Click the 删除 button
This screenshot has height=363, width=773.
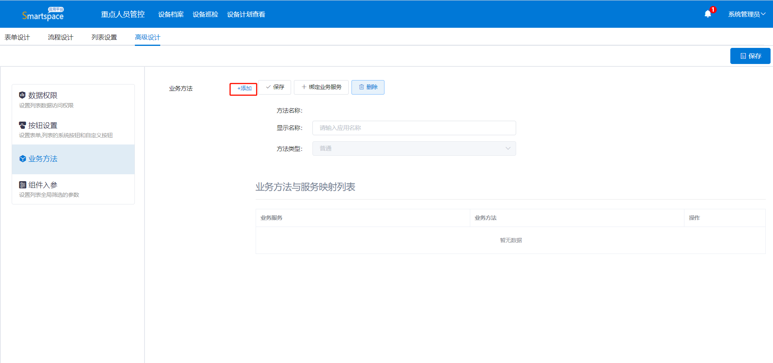[x=368, y=87]
